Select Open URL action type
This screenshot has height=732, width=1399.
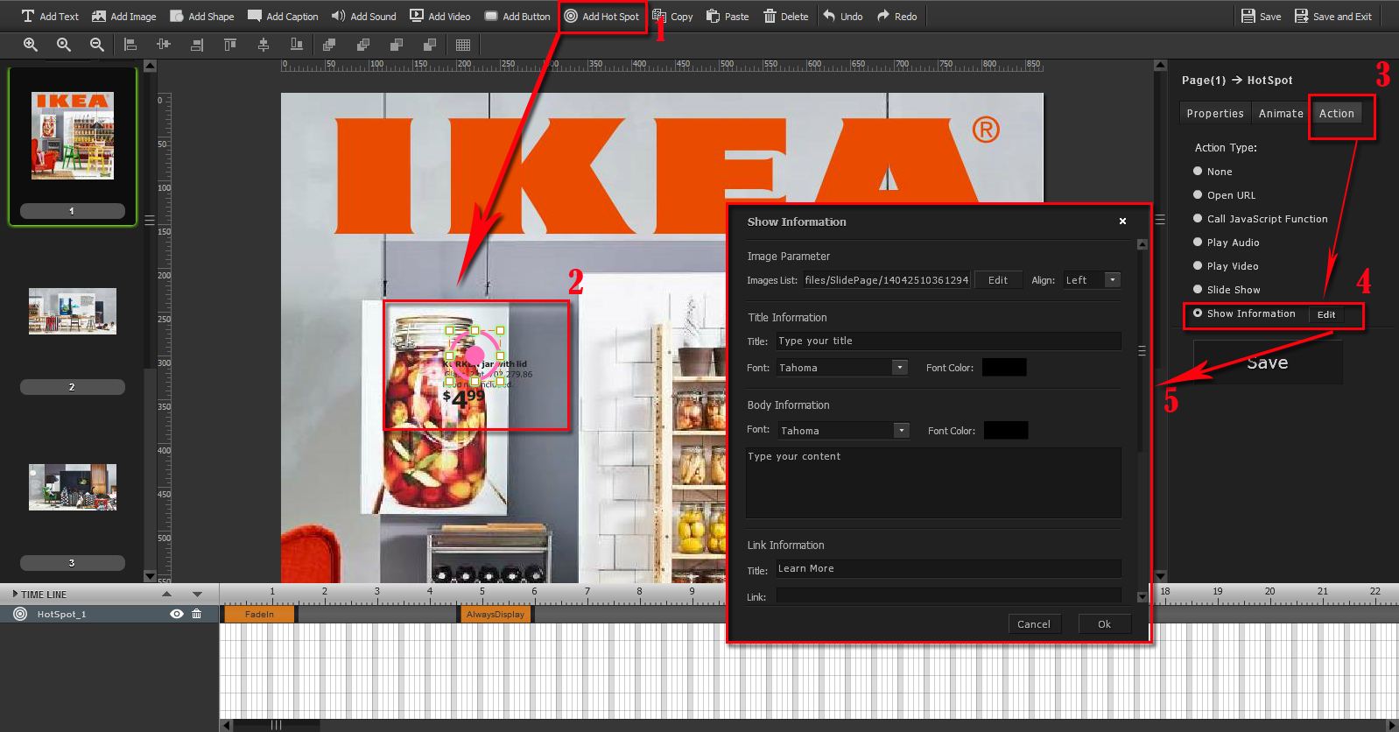click(1224, 195)
